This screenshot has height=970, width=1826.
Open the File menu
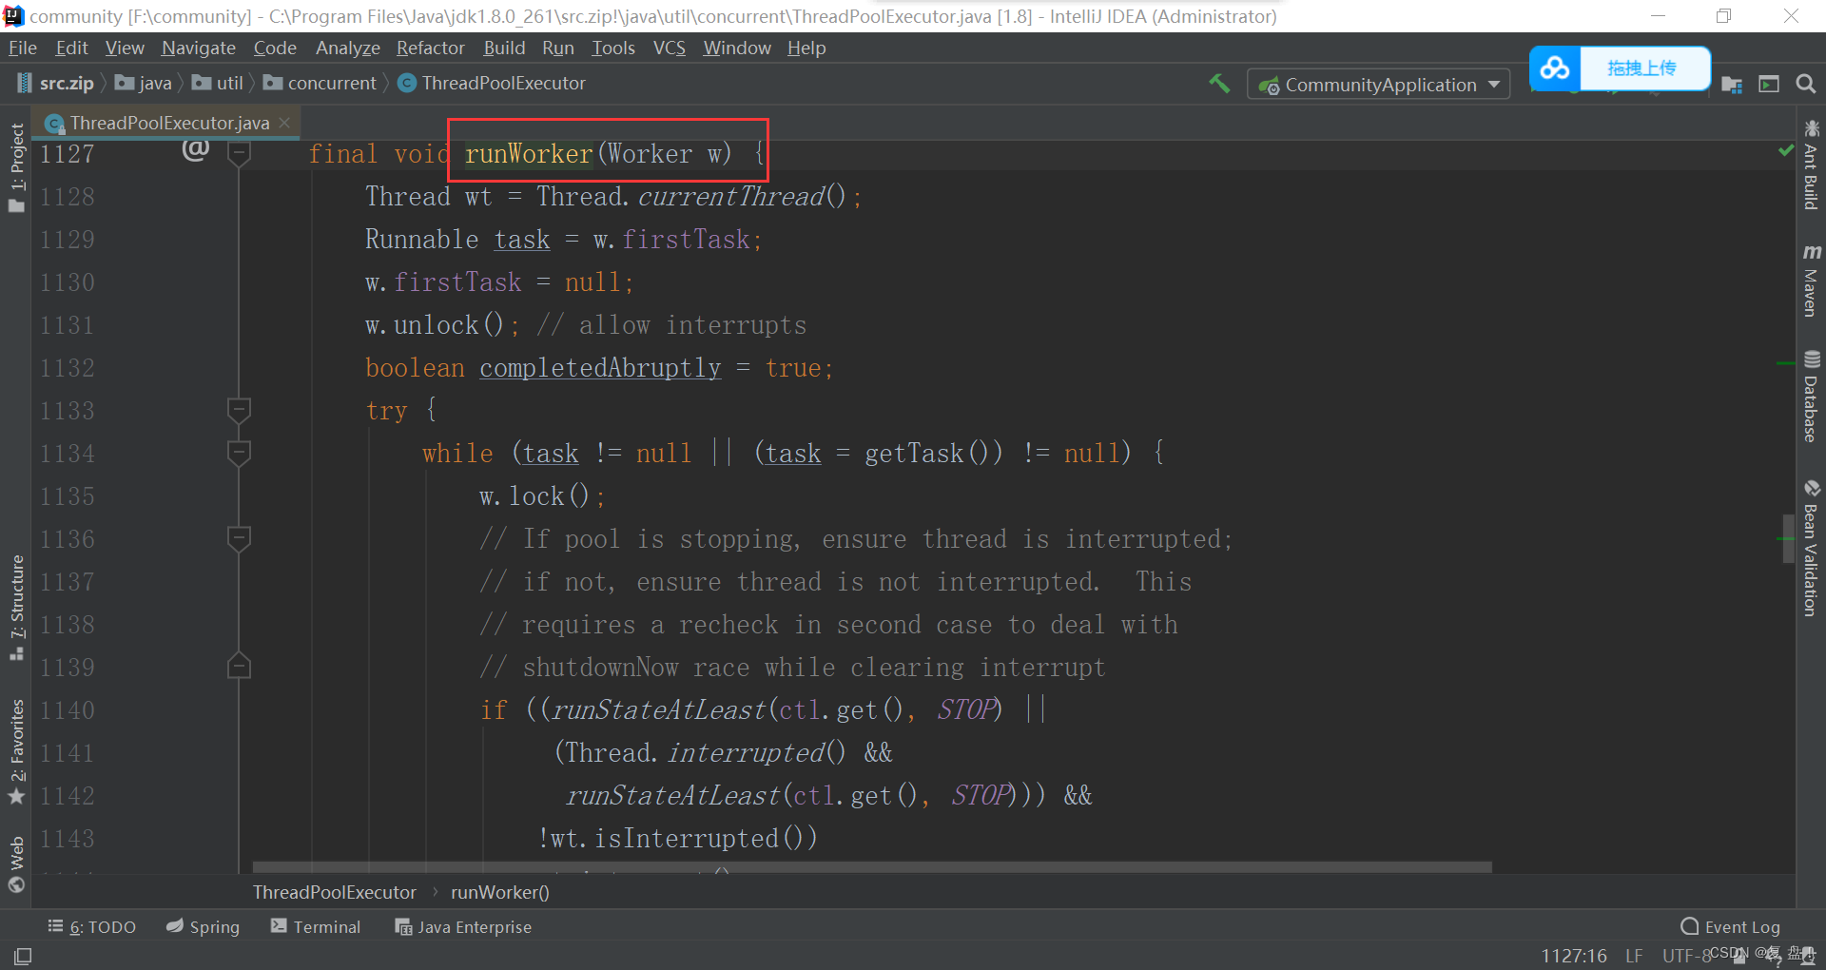[23, 48]
